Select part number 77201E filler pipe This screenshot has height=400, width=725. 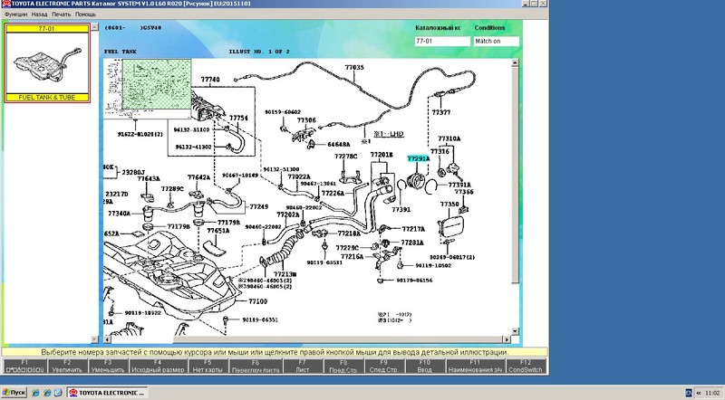coord(382,155)
